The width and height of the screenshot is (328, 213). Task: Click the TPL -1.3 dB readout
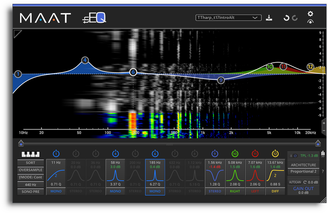click(309, 155)
